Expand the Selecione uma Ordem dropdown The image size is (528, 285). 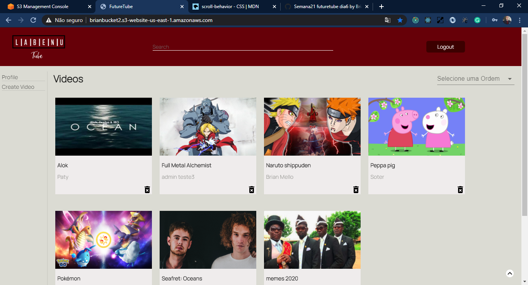(x=475, y=79)
